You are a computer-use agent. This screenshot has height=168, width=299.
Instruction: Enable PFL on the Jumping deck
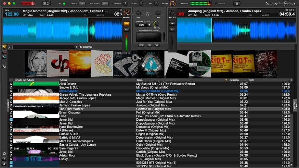[x=250, y=15]
